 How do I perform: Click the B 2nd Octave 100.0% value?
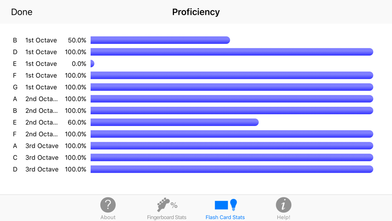[76, 111]
